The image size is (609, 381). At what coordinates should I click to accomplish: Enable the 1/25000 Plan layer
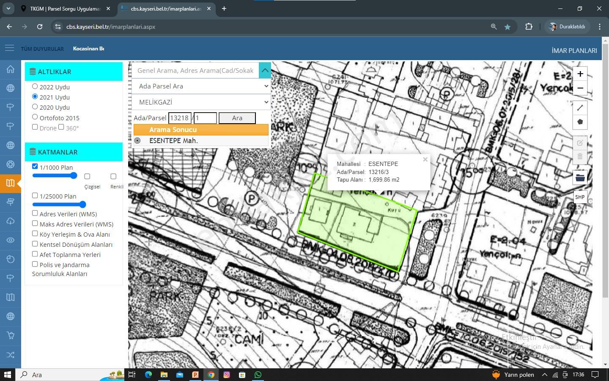pyautogui.click(x=35, y=196)
